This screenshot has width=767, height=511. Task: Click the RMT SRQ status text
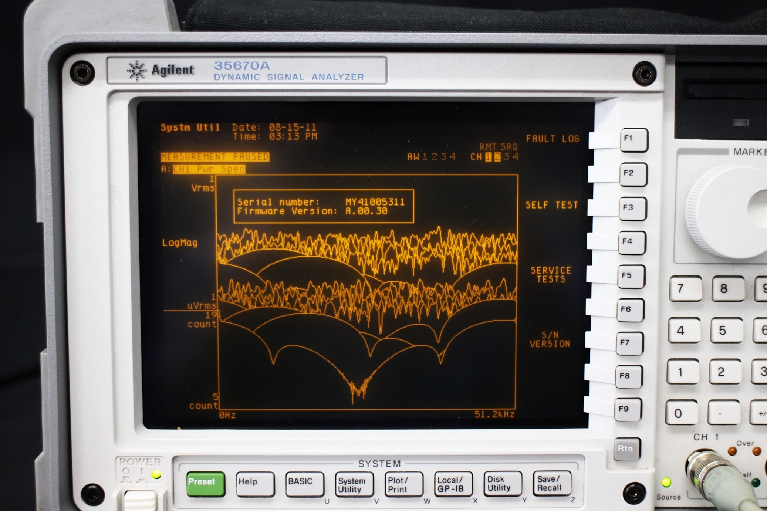coord(499,147)
